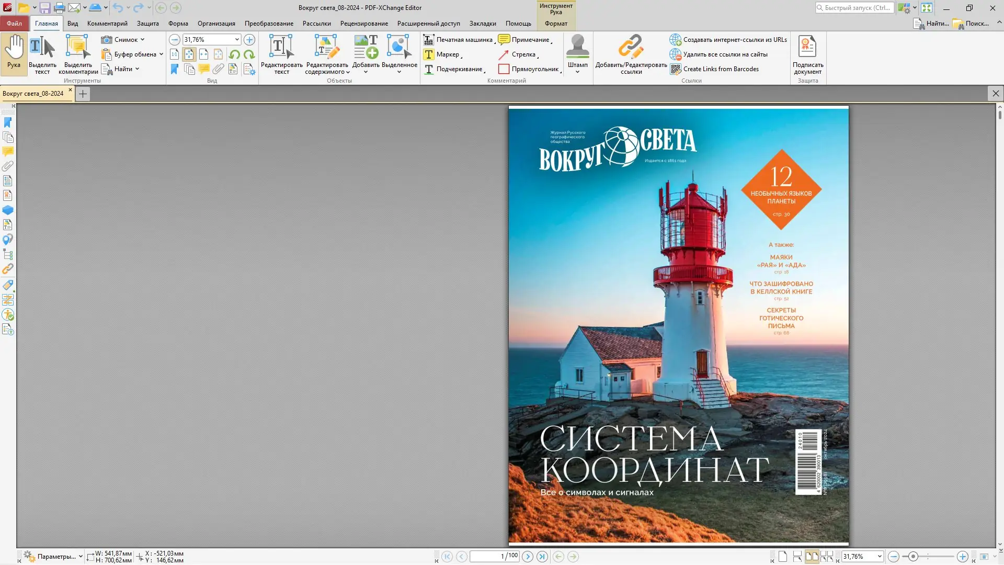Click Create Links from Barcodes
1004x565 pixels.
click(x=721, y=69)
